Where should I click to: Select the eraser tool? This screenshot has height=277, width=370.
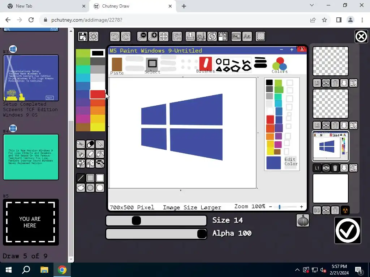click(90, 144)
